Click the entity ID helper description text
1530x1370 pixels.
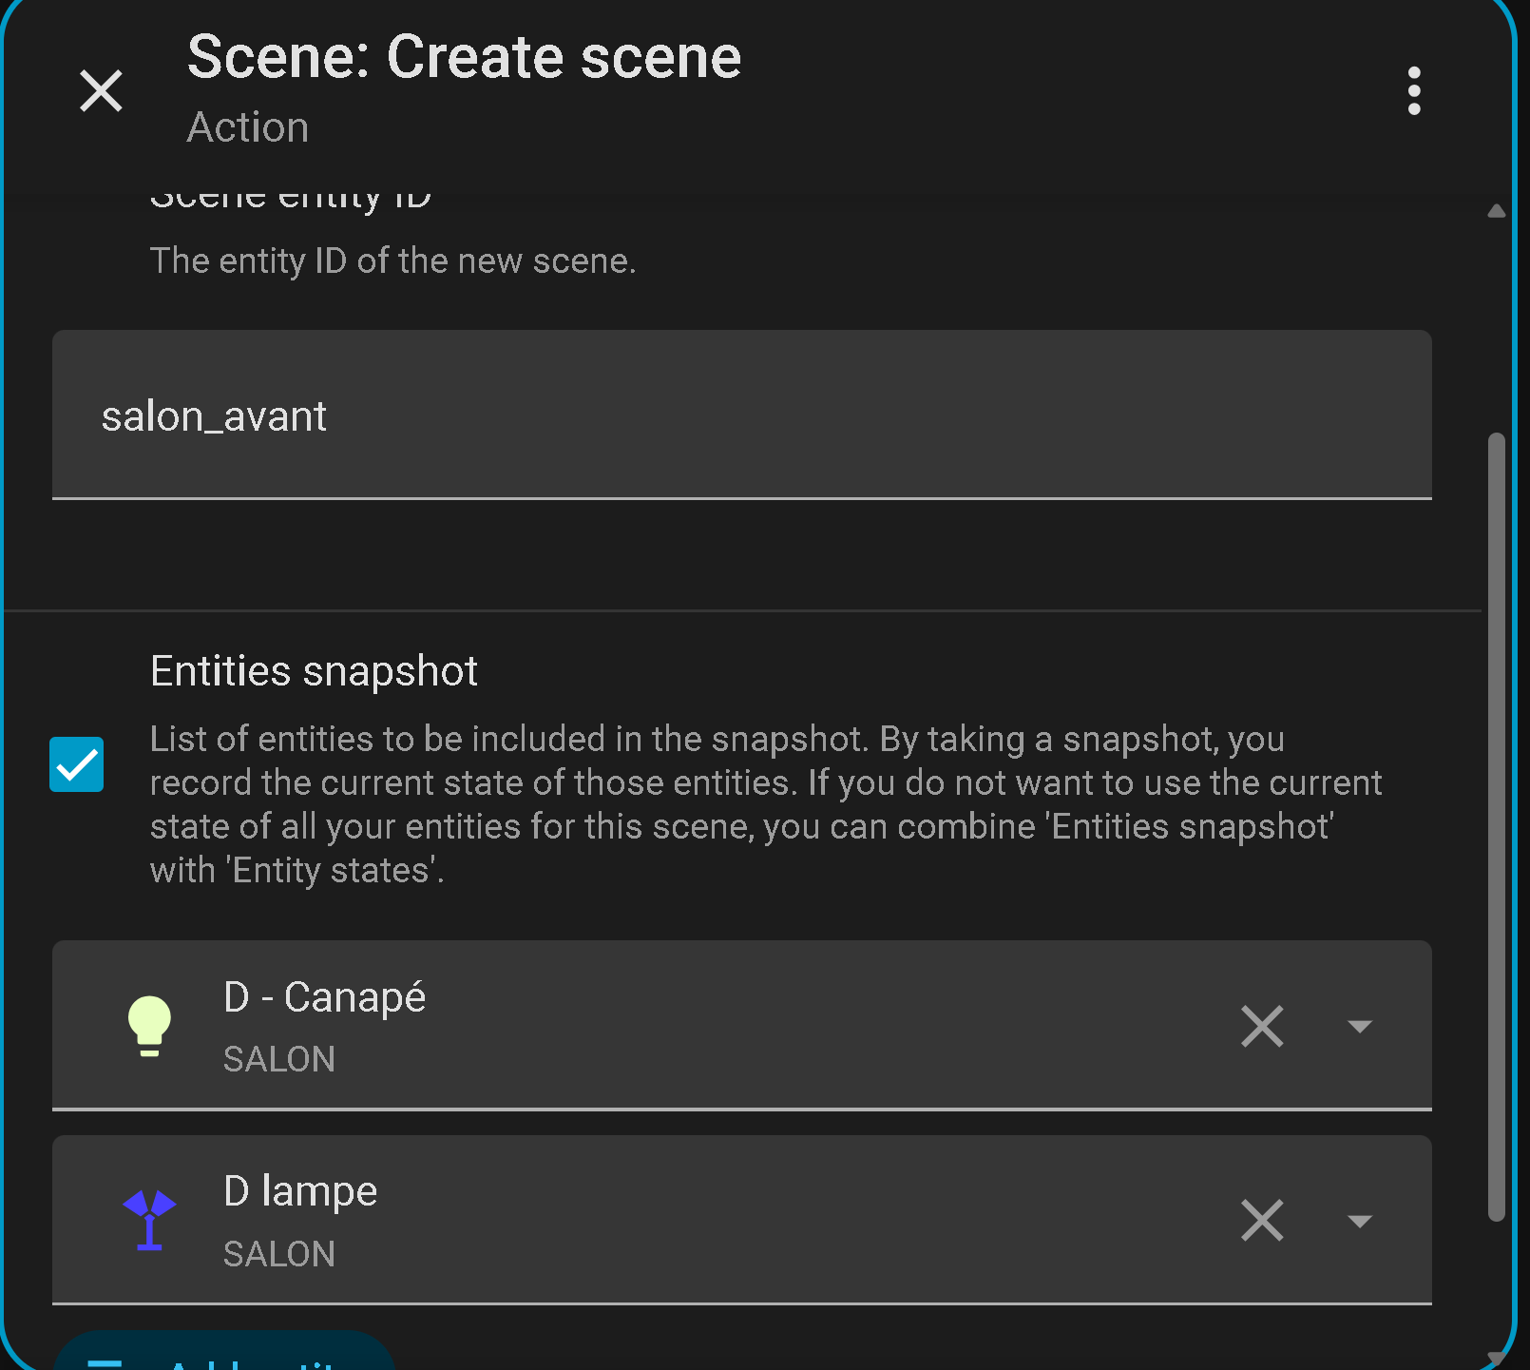pos(392,260)
